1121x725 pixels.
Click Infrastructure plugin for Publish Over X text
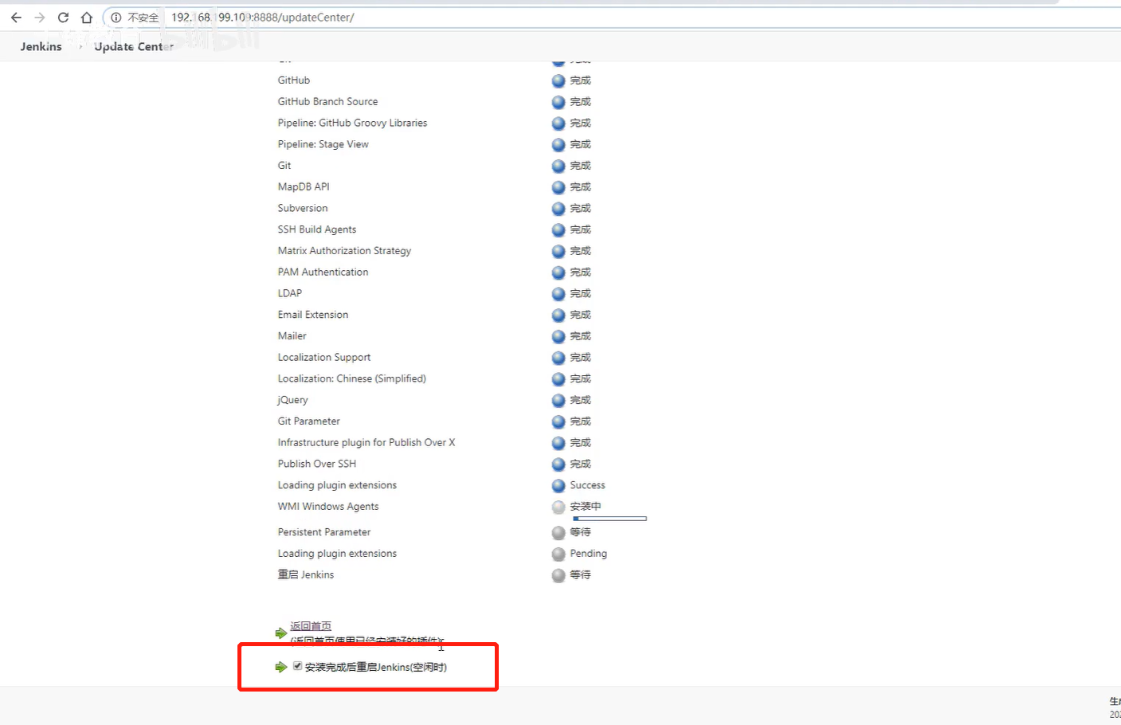click(366, 442)
